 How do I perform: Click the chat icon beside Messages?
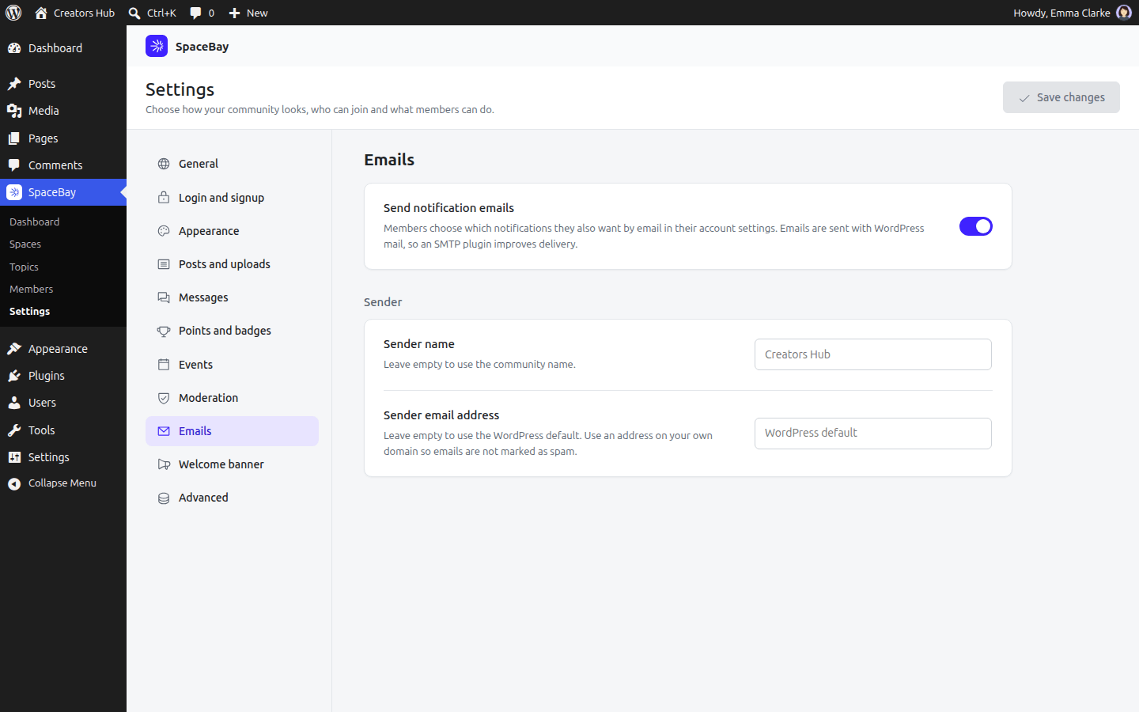click(x=164, y=297)
